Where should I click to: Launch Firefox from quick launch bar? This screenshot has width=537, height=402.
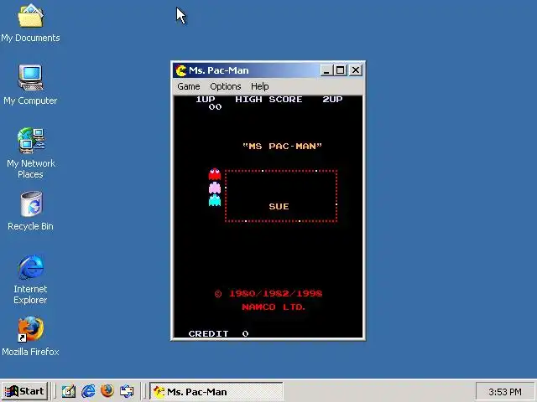click(x=107, y=391)
